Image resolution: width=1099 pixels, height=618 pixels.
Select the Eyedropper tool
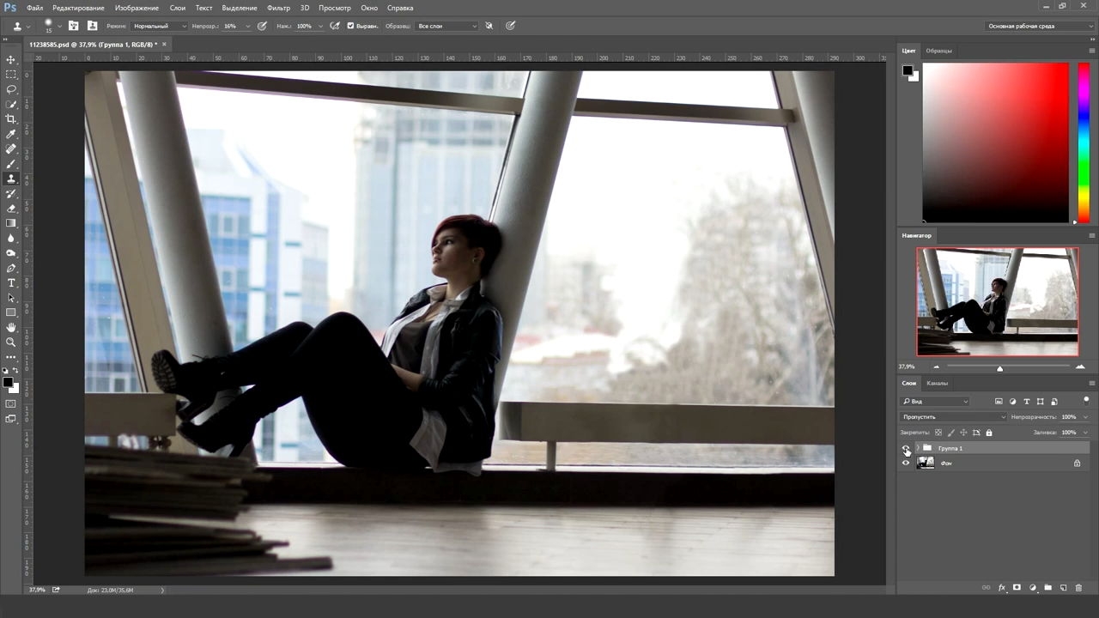11,134
